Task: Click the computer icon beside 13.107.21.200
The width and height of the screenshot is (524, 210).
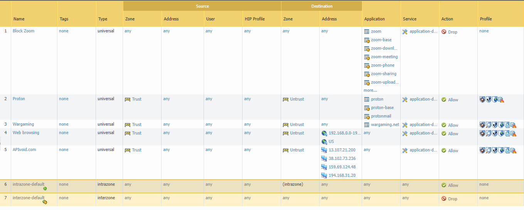Action: tap(324, 150)
